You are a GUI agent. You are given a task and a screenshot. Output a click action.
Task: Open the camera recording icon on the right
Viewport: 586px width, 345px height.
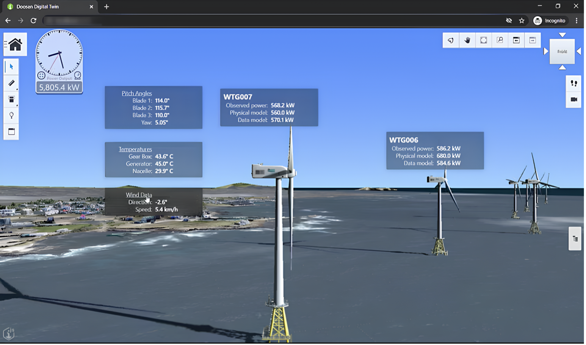[573, 100]
